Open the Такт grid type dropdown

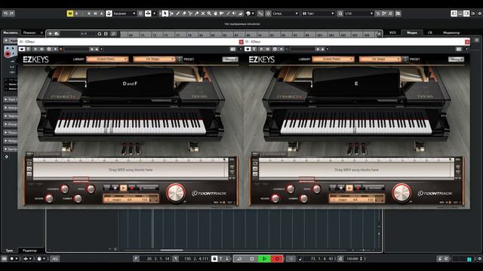tap(318, 14)
